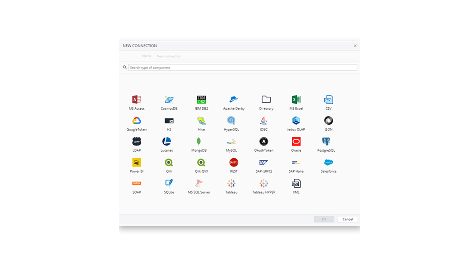Pick the SAP Hana connection icon
Viewport: 475px width, 267px height.
(296, 162)
